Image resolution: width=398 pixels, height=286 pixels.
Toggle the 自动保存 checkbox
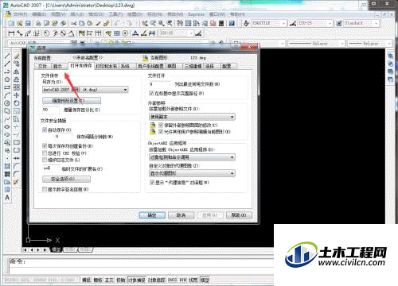pos(45,129)
